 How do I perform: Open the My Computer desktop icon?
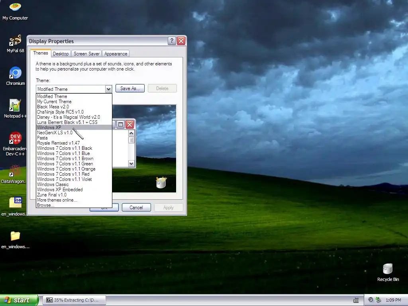tap(15, 11)
